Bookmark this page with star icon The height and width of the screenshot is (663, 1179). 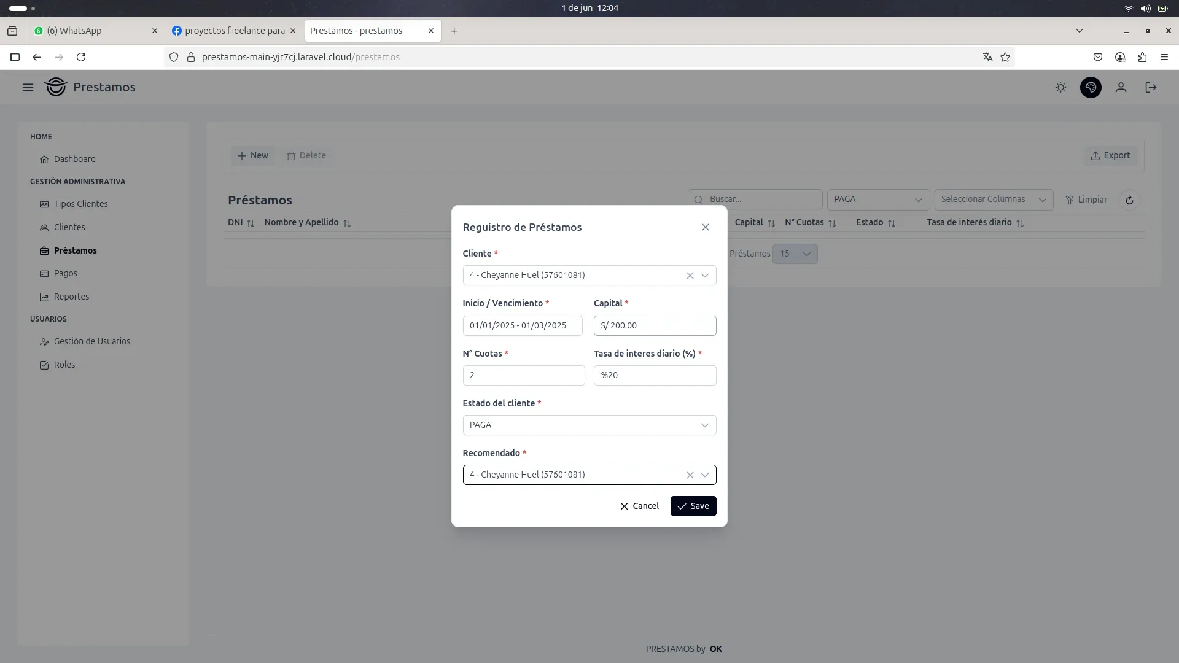1005,57
